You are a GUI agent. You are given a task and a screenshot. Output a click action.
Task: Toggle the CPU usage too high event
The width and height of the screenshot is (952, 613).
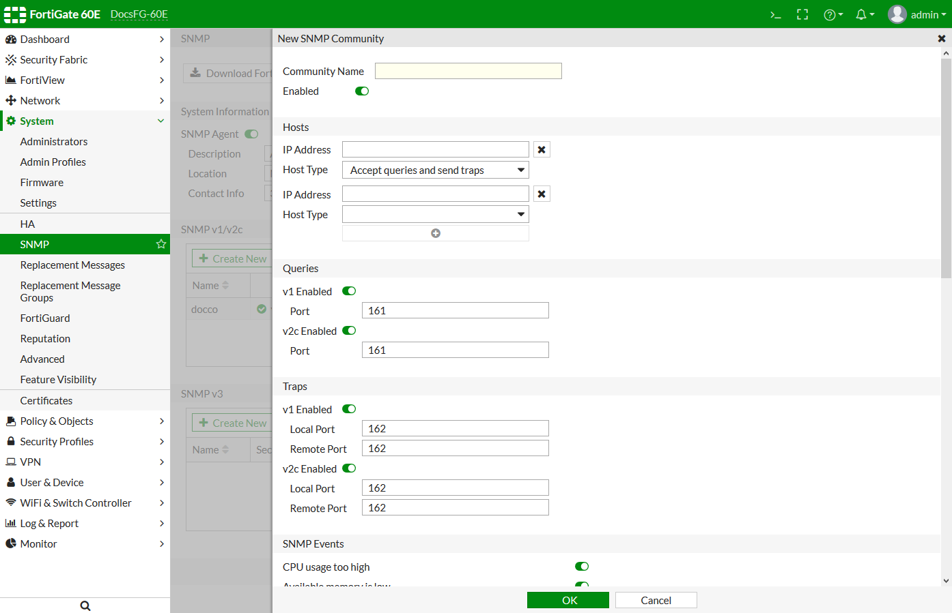coord(581,566)
